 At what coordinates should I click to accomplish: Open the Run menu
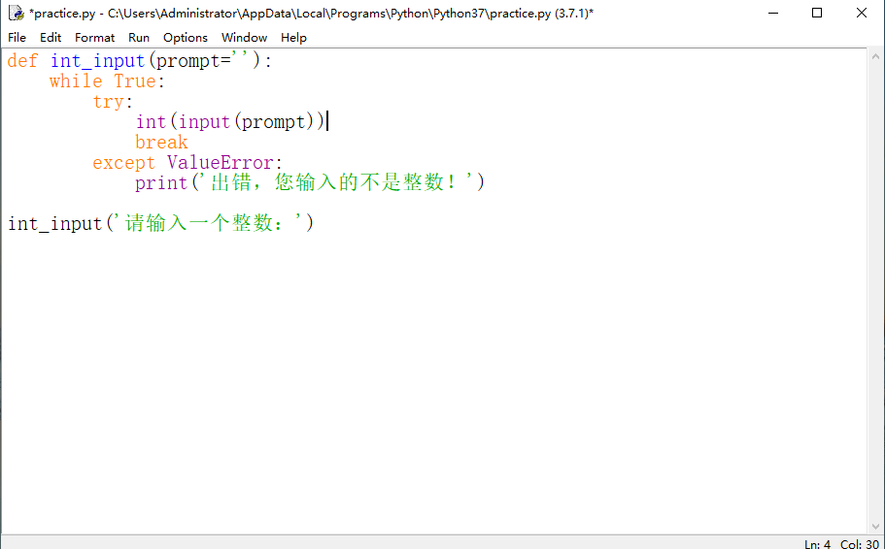pyautogui.click(x=139, y=38)
